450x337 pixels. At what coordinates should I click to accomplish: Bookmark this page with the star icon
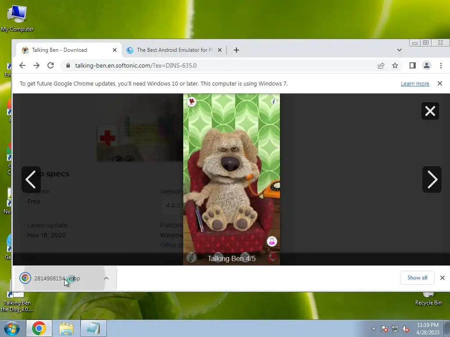(x=395, y=66)
